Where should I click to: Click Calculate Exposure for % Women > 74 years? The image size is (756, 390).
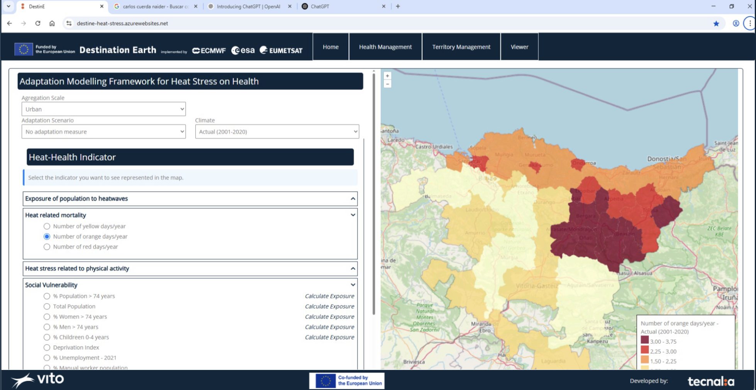(x=329, y=317)
